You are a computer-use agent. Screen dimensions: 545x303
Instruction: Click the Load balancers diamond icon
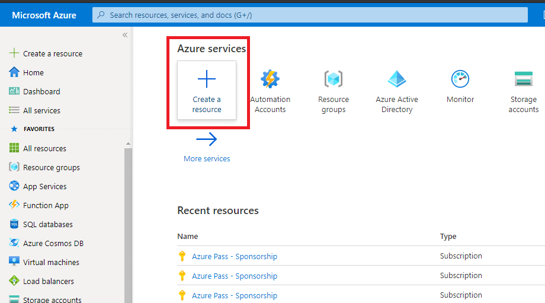pos(14,280)
